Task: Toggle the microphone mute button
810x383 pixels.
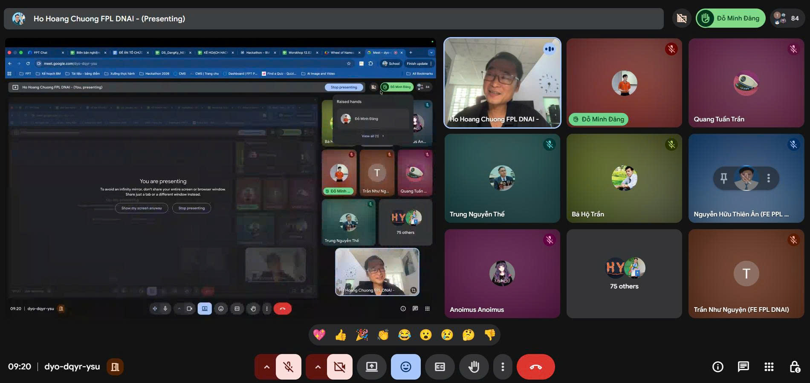Action: pos(289,367)
